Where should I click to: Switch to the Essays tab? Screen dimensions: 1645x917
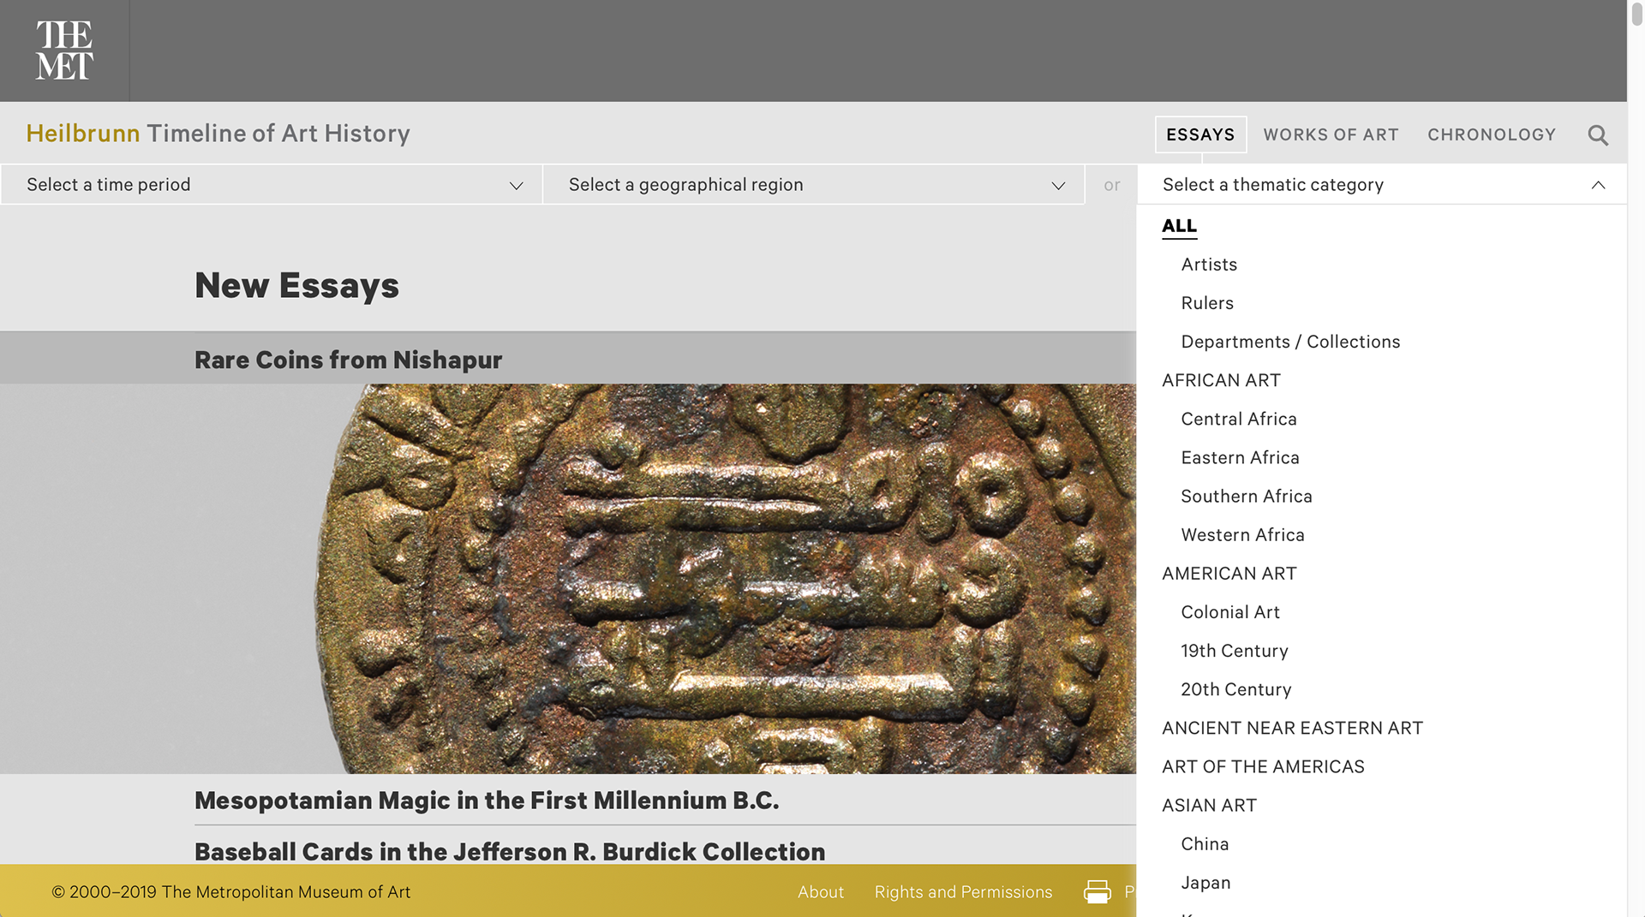pos(1200,134)
